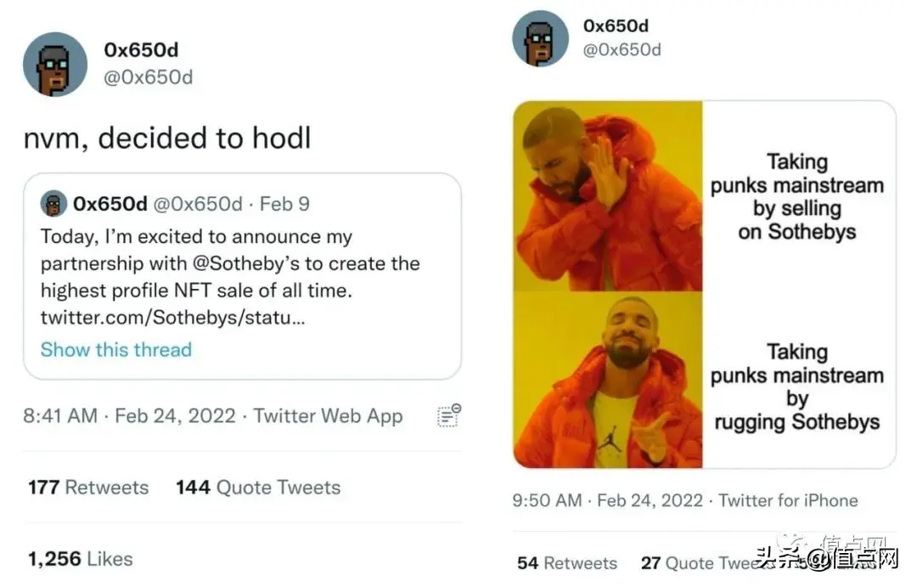The image size is (917, 587).
Task: Open the tweet analytics icon beside Twitter Web App
Action: tap(447, 415)
